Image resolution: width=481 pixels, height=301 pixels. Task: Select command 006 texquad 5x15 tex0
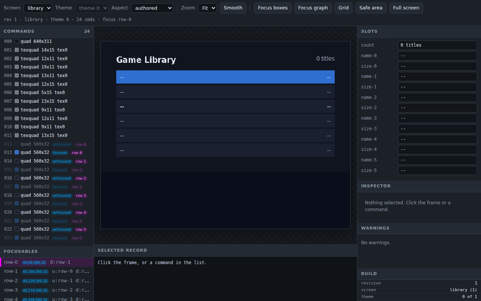click(47, 93)
